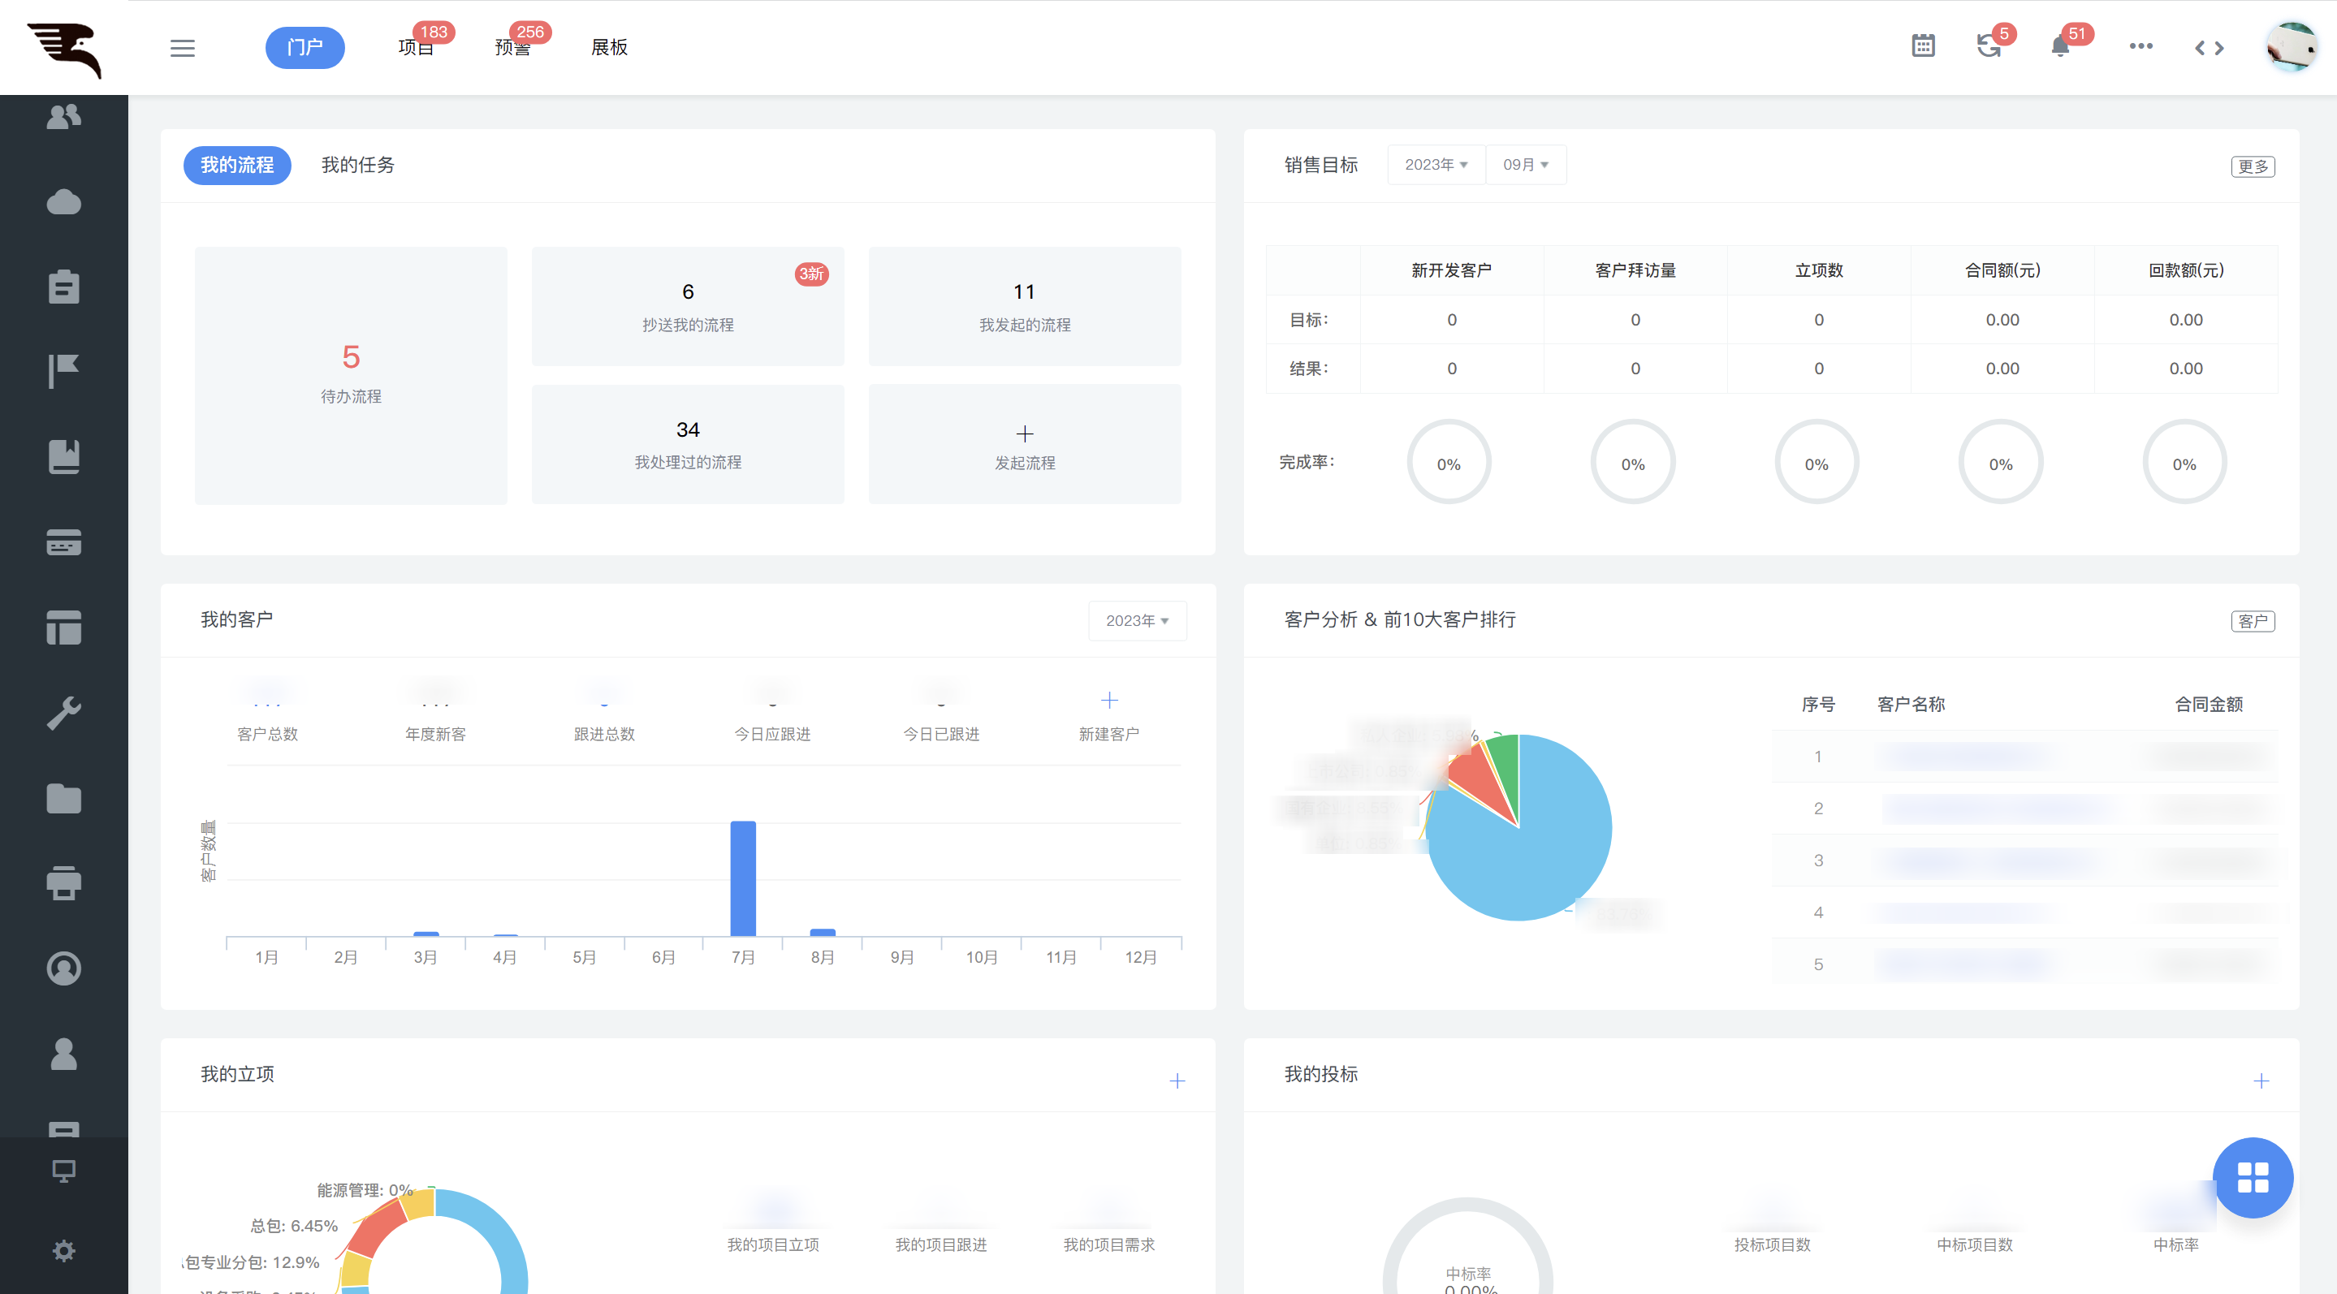This screenshot has width=2337, height=1294.
Task: Open the flag icon in sidebar
Action: point(63,370)
